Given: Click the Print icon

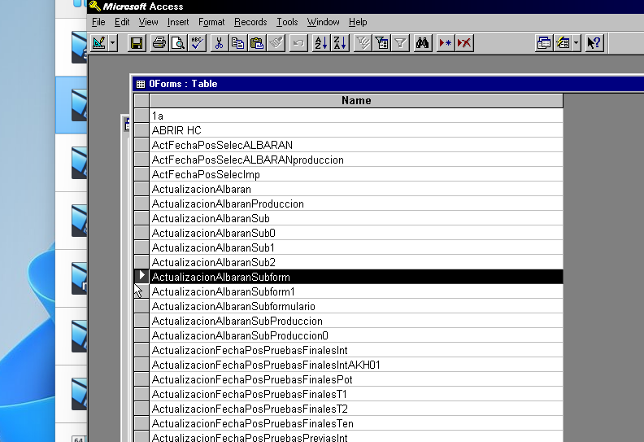Looking at the screenshot, I should click(x=159, y=43).
